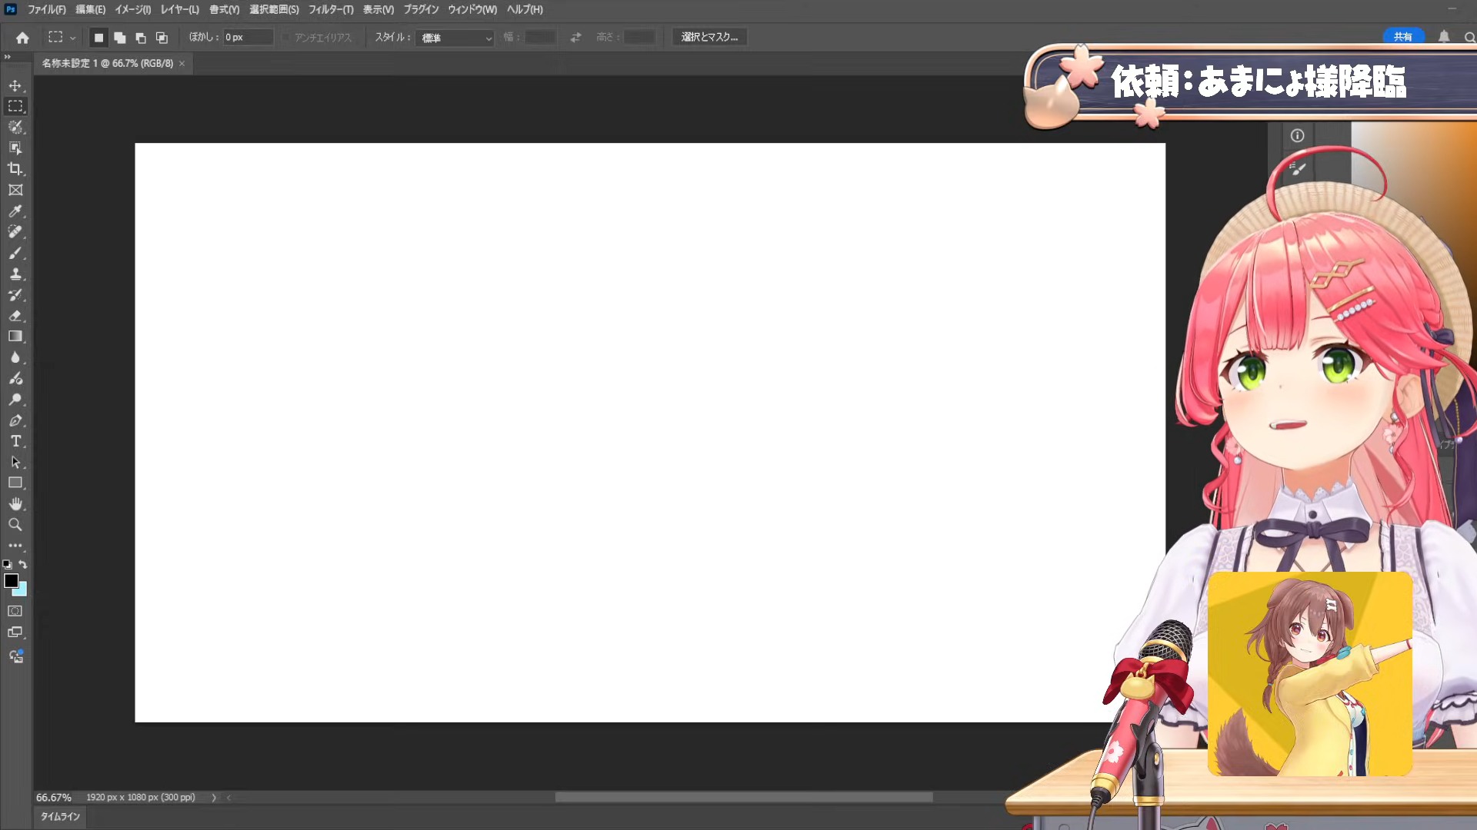Select the Move tool
This screenshot has height=830, width=1477.
[15, 85]
